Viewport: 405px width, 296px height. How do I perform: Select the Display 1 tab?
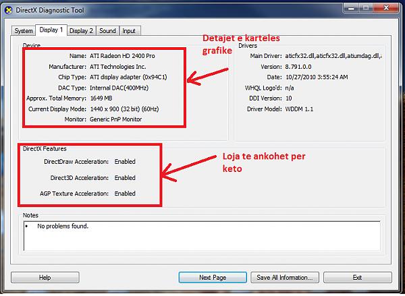pyautogui.click(x=51, y=30)
